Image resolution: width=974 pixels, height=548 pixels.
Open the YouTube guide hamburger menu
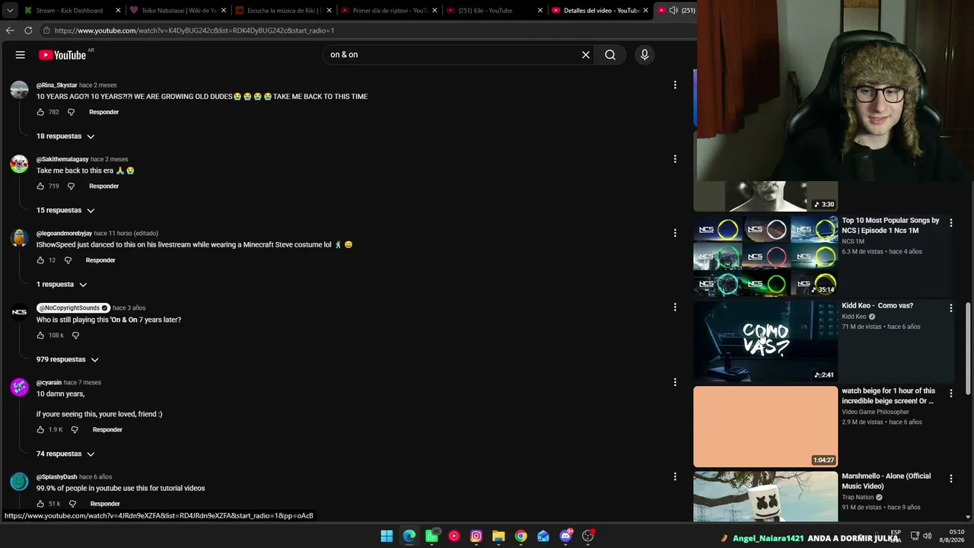(x=21, y=55)
